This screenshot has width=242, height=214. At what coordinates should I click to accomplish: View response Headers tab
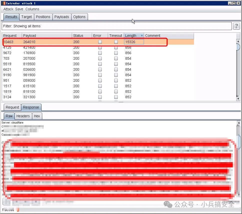point(23,116)
